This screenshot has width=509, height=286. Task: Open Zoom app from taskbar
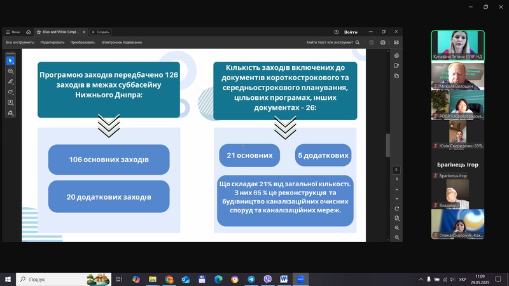(300, 279)
